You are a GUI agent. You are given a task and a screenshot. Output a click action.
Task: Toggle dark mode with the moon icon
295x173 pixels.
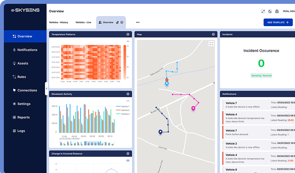tap(270, 12)
